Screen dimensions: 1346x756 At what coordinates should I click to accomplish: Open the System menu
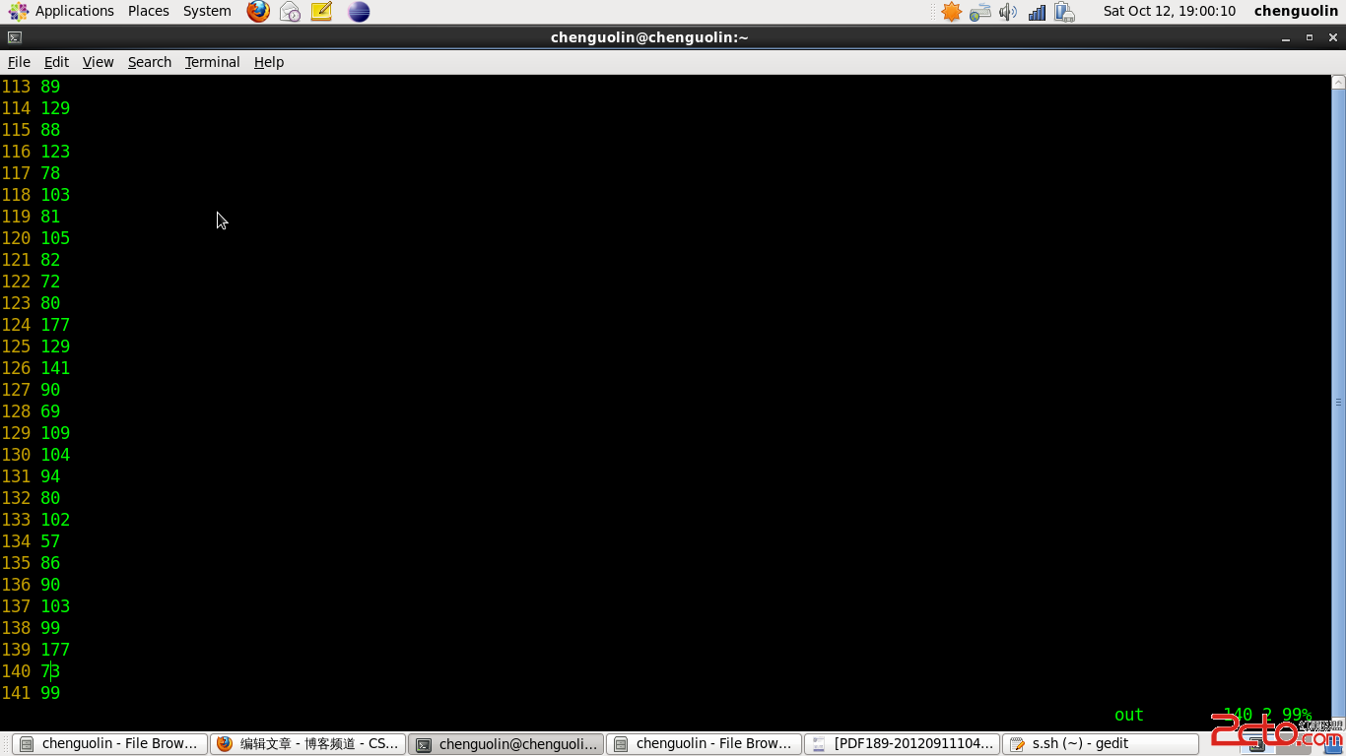(207, 11)
